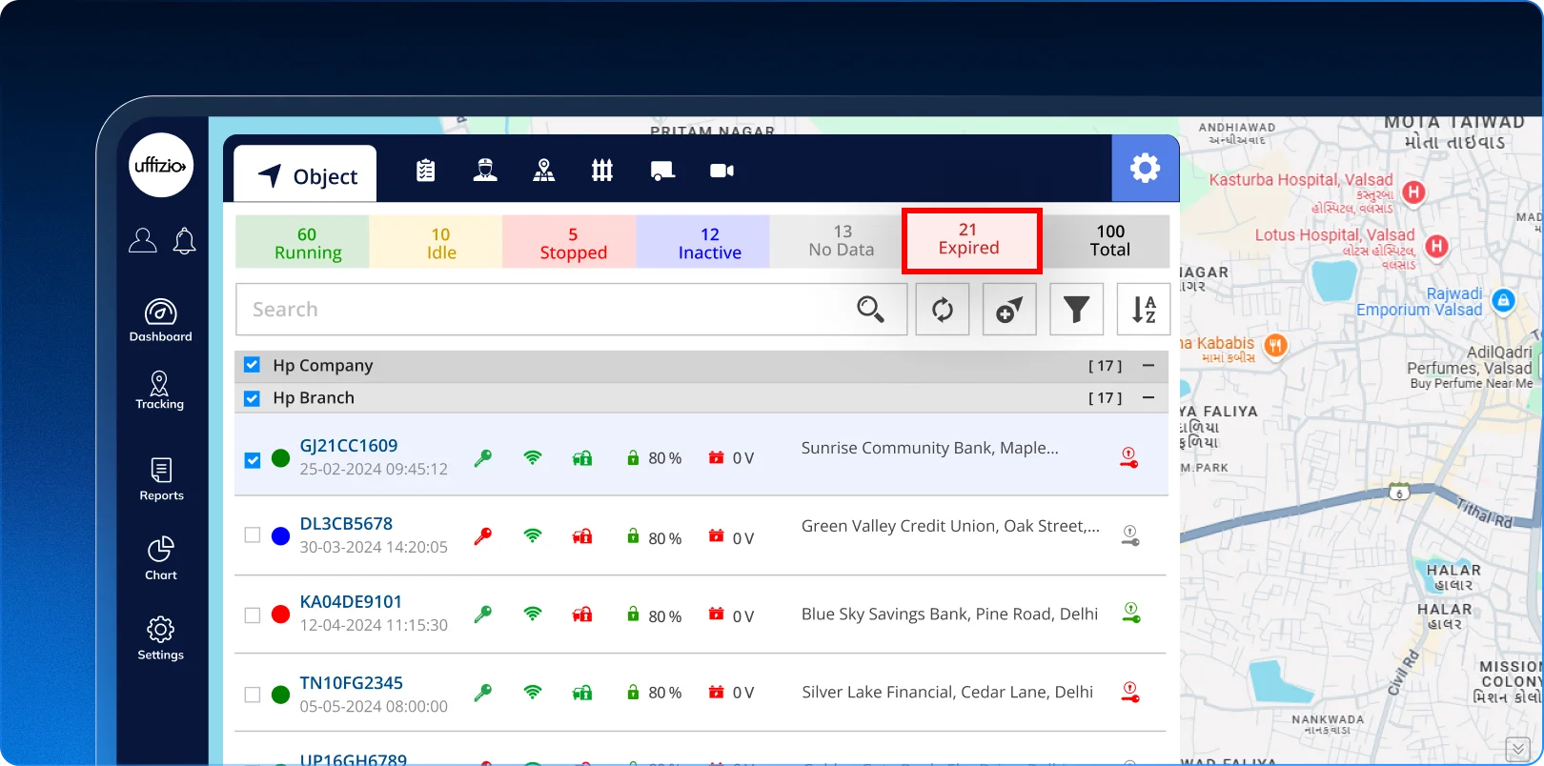This screenshot has width=1544, height=766.
Task: Filter by 13 No Data status
Action: (x=837, y=241)
